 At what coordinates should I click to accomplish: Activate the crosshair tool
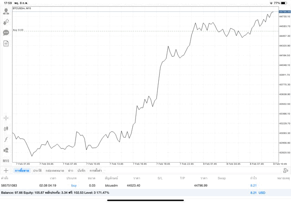click(x=6, y=118)
